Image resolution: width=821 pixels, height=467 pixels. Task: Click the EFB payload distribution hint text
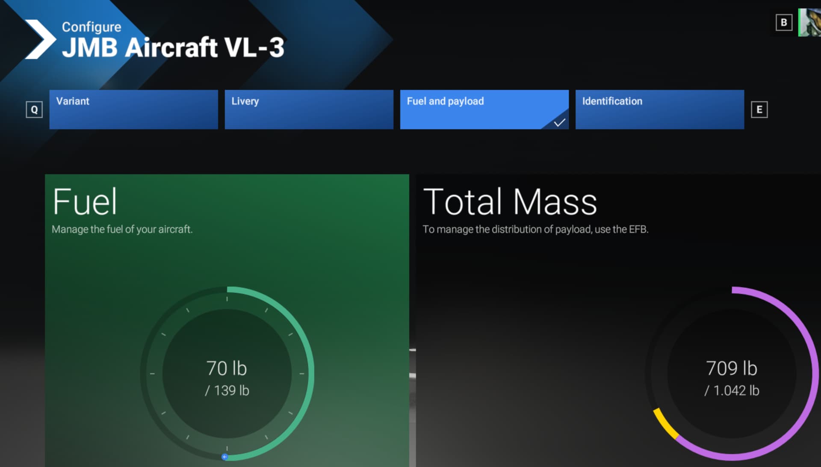[x=535, y=229]
